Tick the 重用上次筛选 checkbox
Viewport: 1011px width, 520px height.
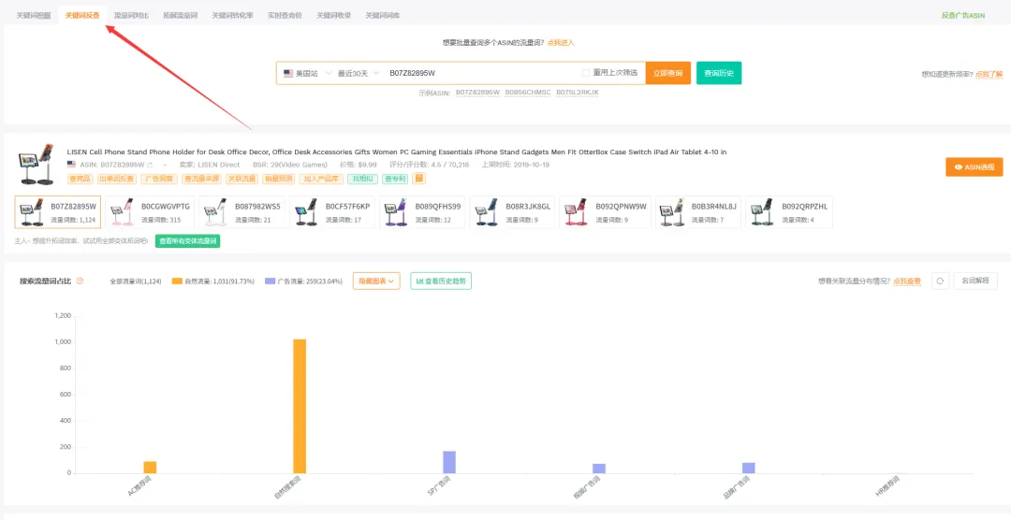click(x=585, y=73)
